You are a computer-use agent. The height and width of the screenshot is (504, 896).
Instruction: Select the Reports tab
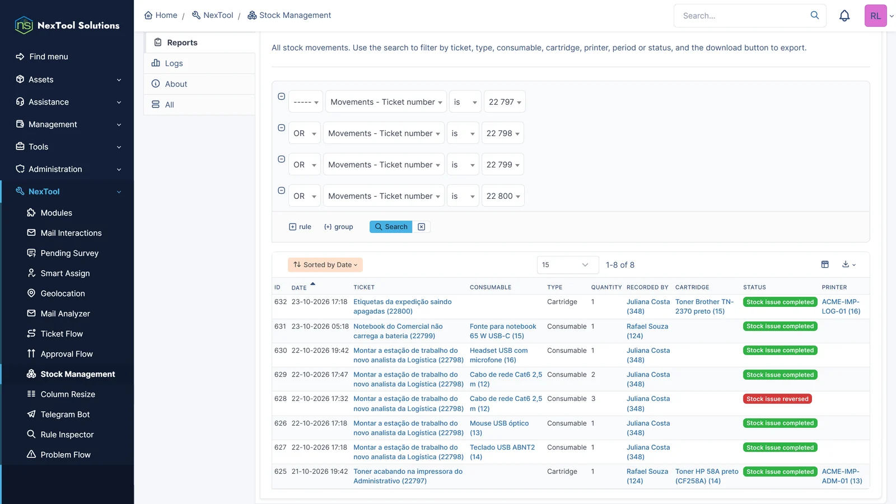(x=200, y=43)
